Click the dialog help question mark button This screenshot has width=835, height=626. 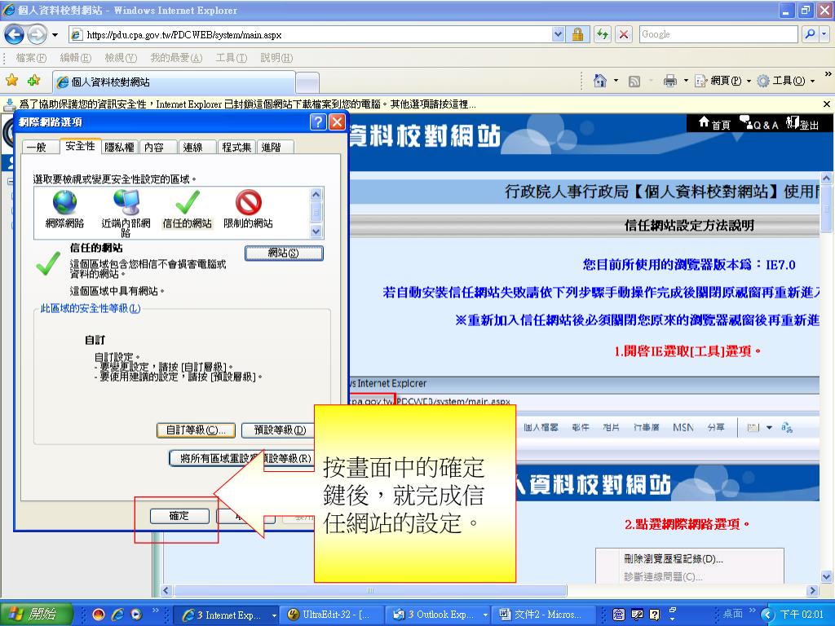318,122
